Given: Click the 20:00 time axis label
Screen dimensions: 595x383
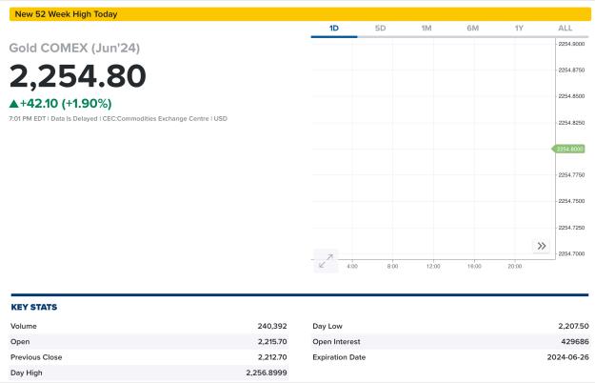Looking at the screenshot, I should (515, 267).
